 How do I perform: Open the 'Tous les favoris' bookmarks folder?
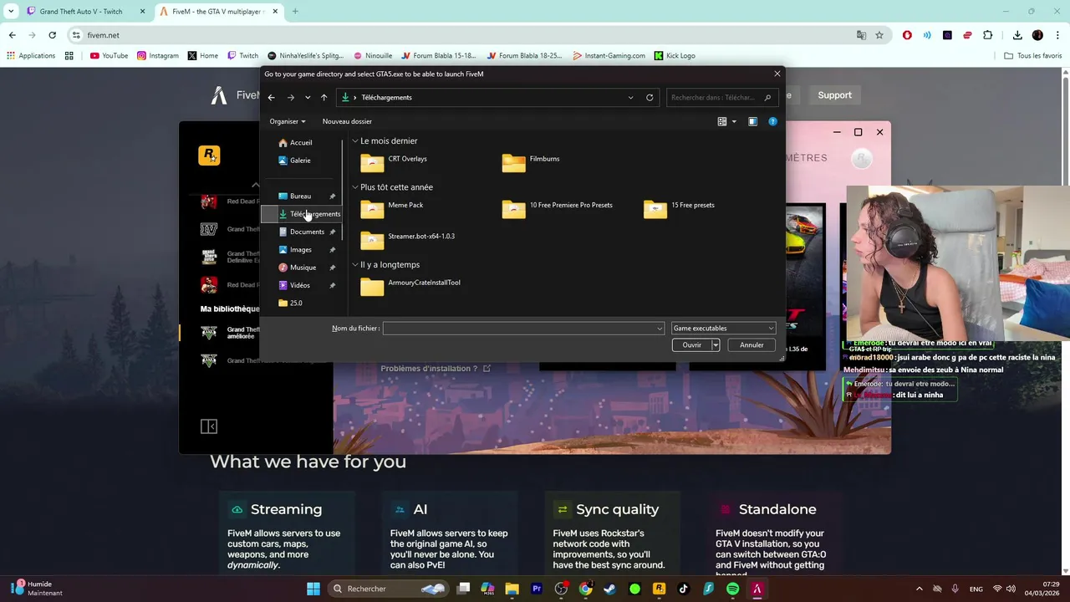pos(1033,56)
